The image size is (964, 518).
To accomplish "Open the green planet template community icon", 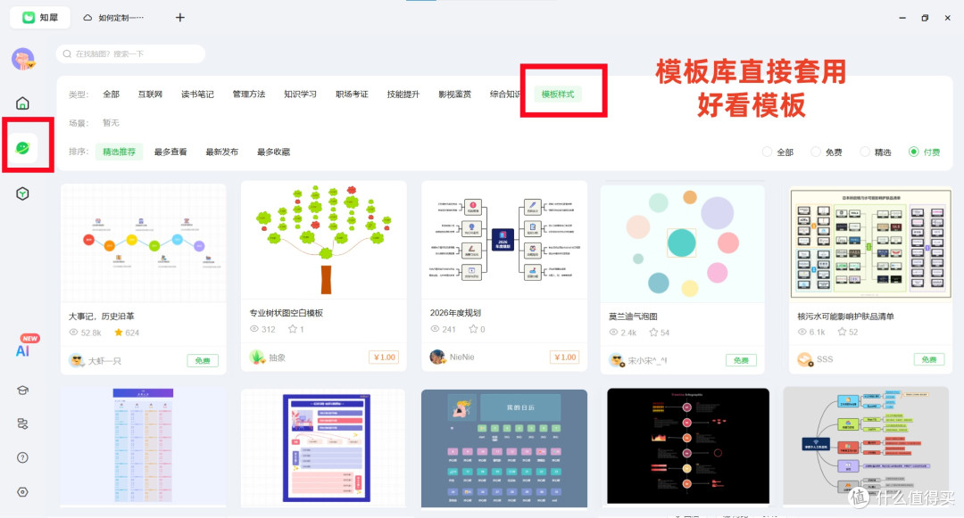I will (22, 148).
